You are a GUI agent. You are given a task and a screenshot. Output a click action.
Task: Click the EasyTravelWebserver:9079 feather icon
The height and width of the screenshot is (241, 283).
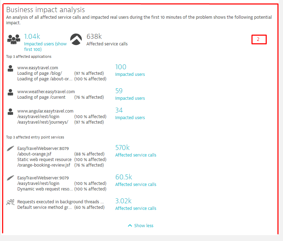pyautogui.click(x=10, y=178)
